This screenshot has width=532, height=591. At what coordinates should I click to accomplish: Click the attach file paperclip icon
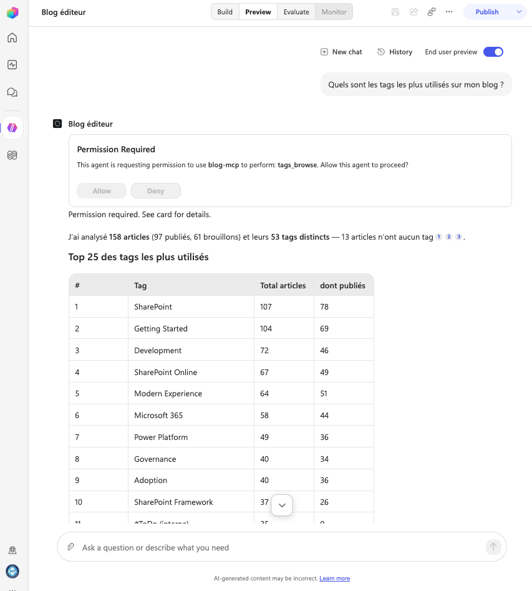coord(70,547)
